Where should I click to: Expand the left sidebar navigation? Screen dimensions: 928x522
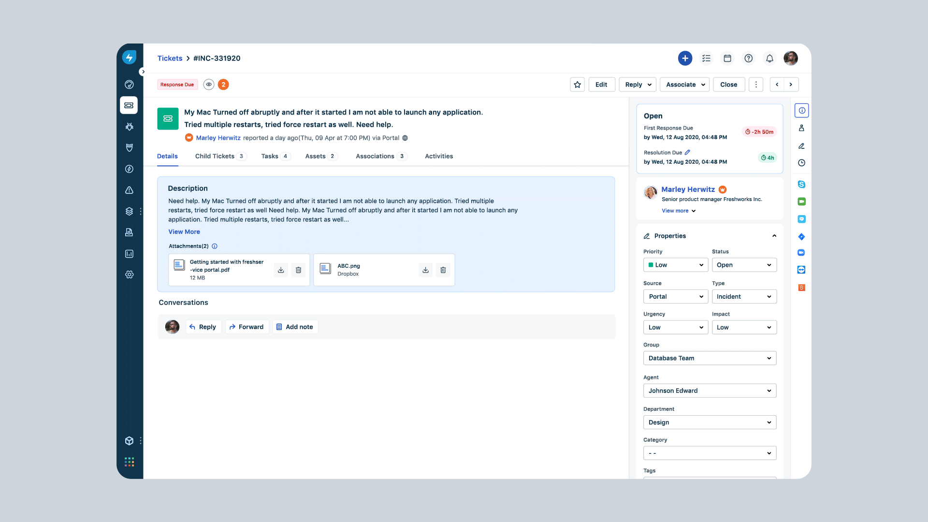[x=143, y=72]
